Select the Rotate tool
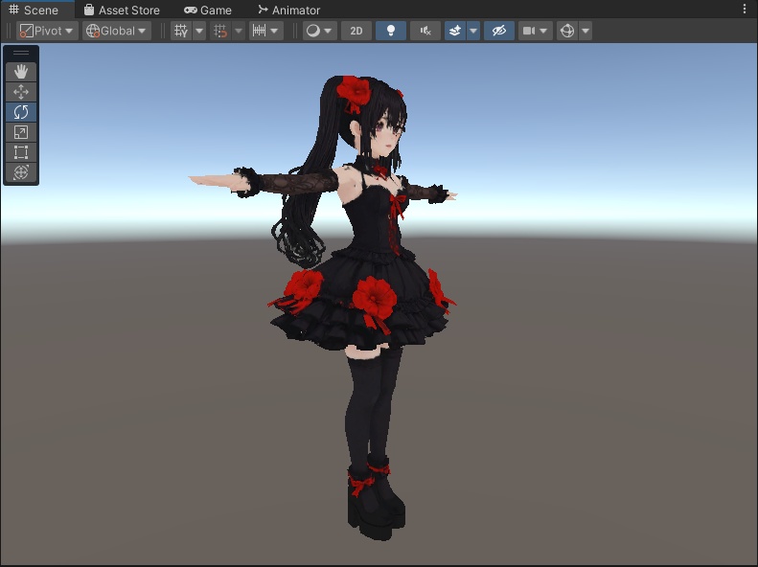Viewport: 758px width, 567px height. 21,112
